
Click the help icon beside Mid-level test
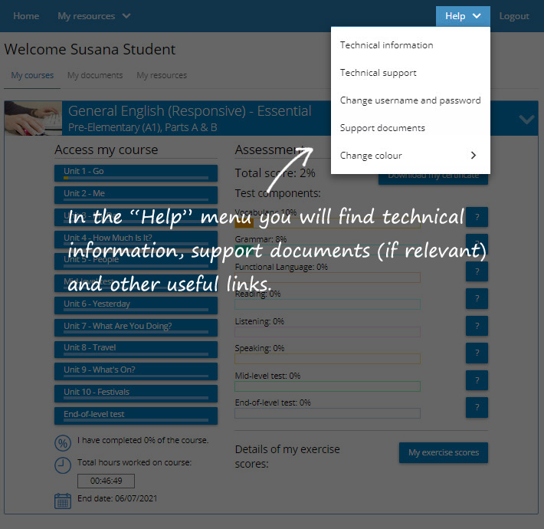(x=477, y=380)
